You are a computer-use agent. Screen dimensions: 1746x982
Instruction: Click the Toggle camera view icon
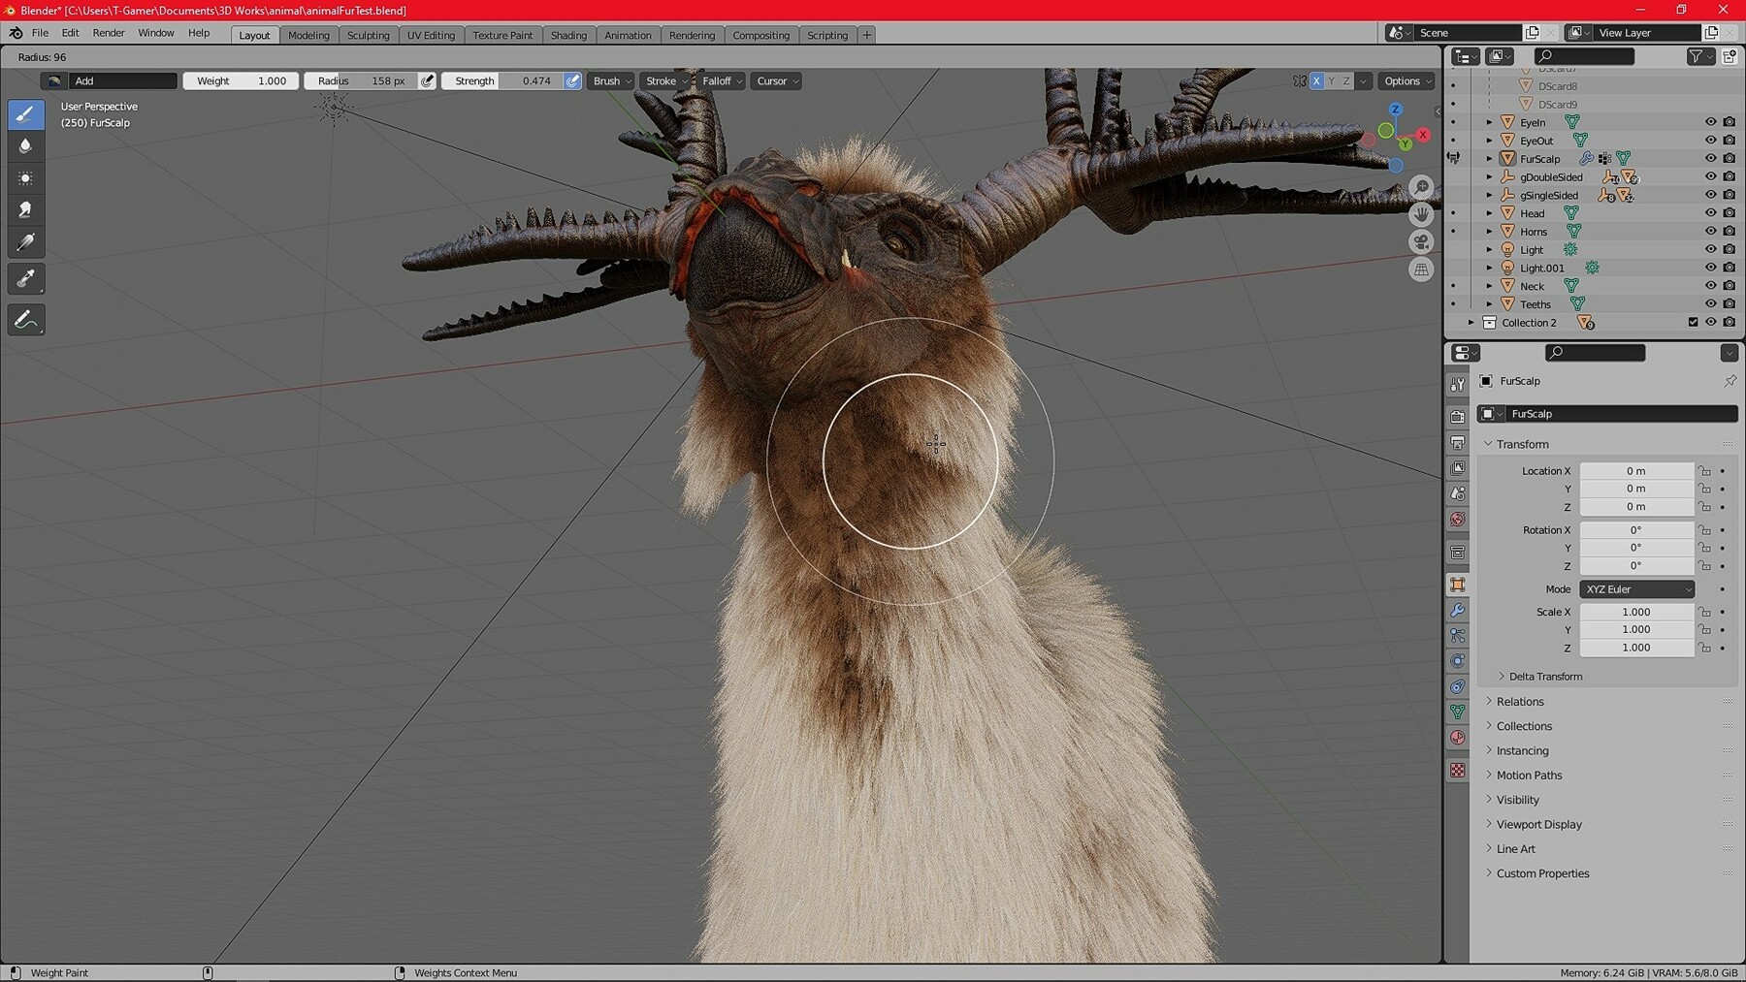[1421, 242]
